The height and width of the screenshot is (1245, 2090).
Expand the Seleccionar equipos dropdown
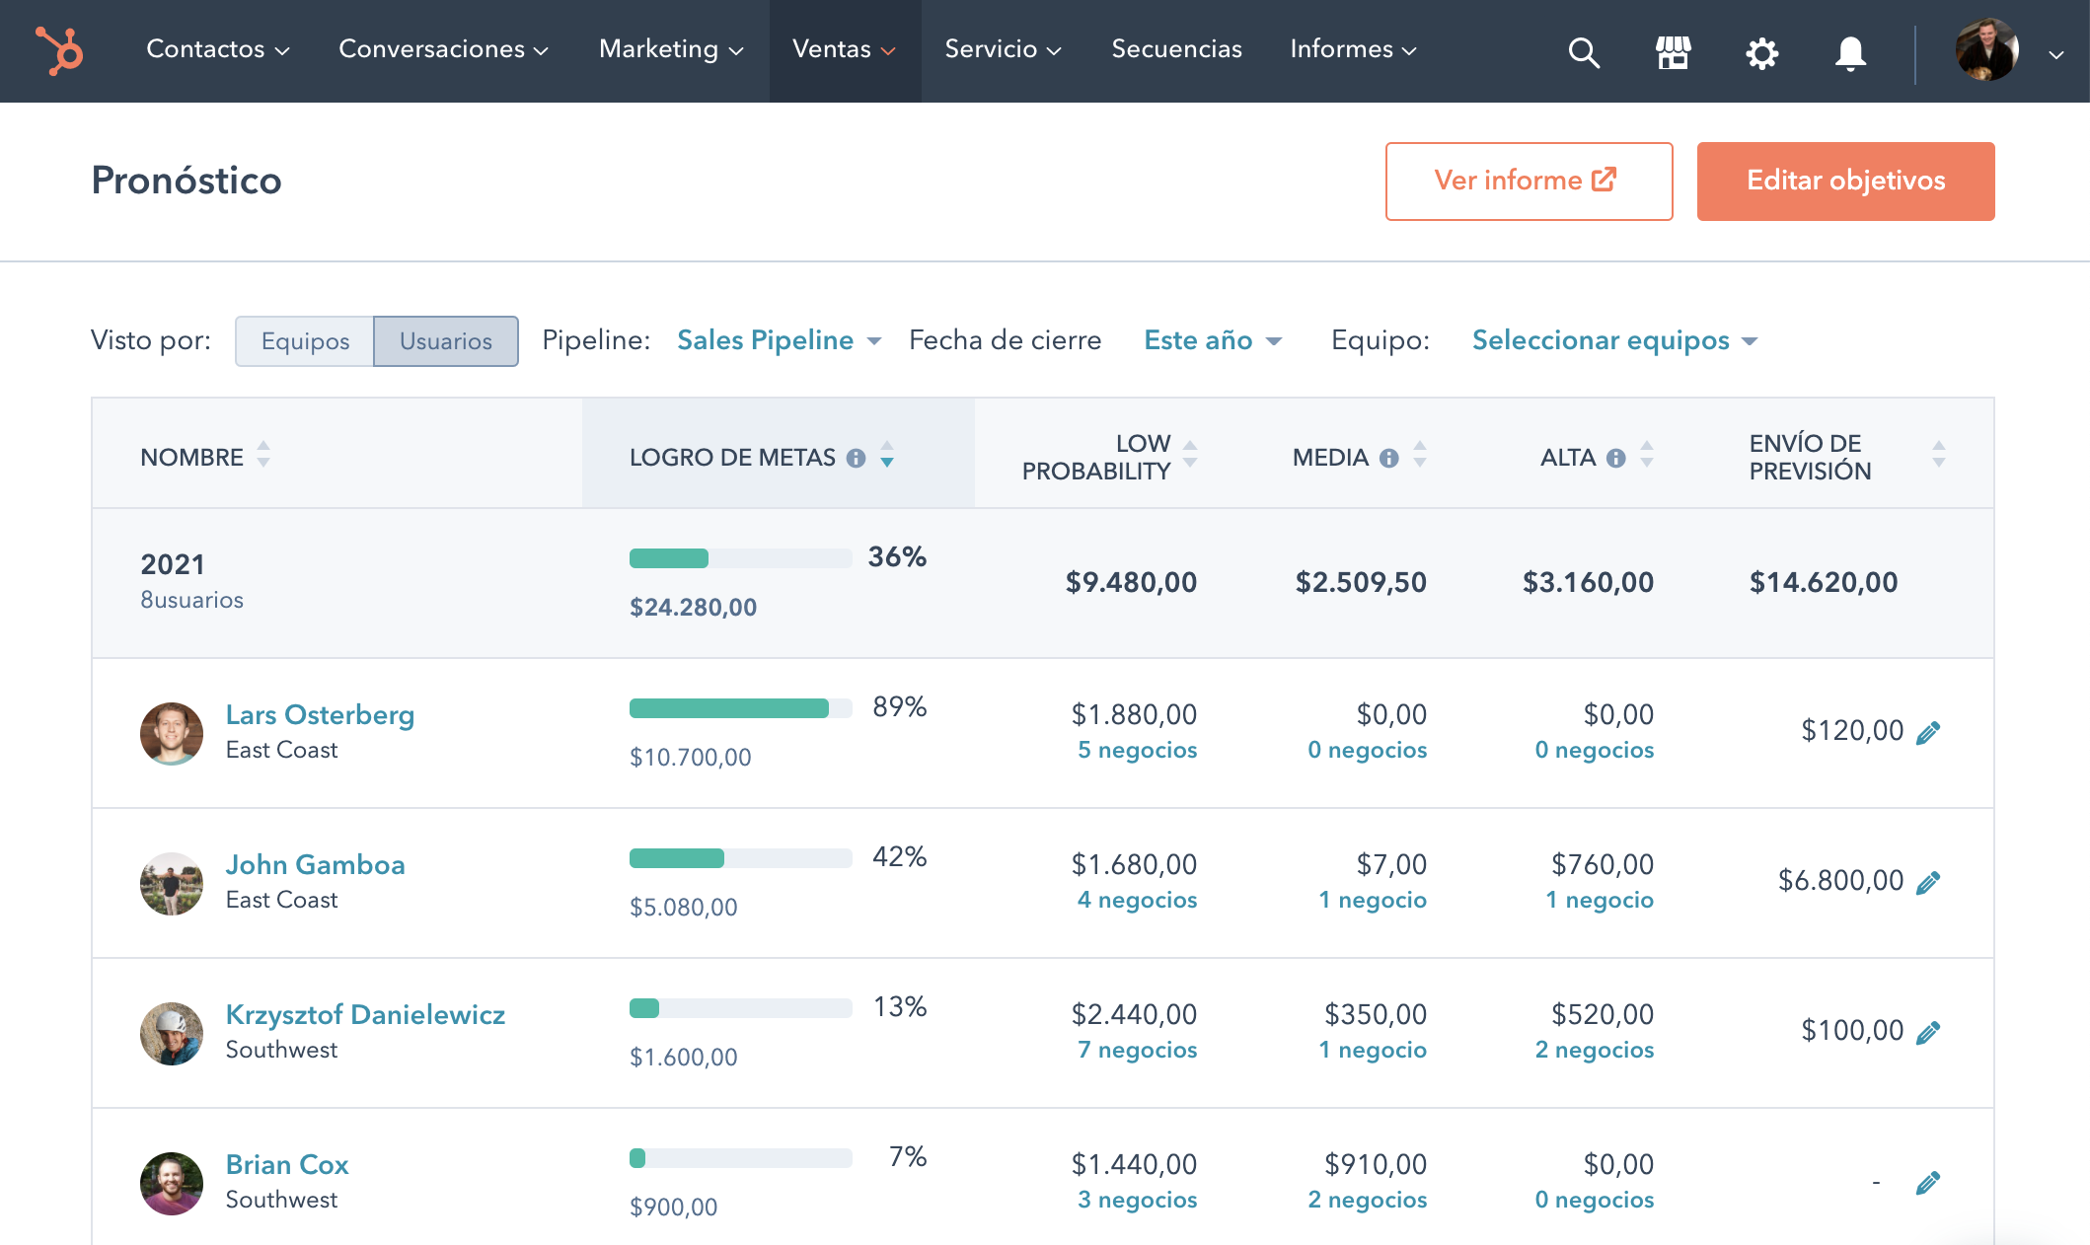1617,339
